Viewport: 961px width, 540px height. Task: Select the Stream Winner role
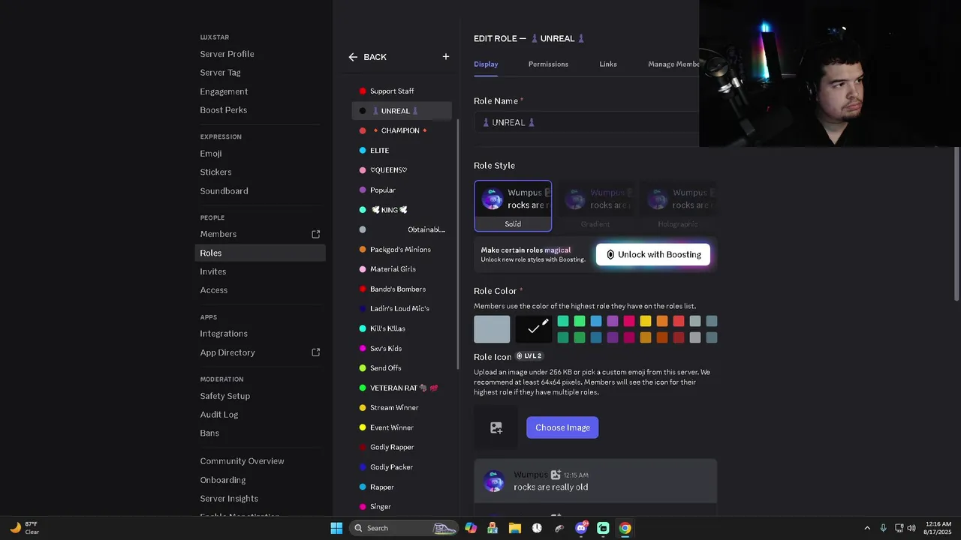click(x=402, y=408)
